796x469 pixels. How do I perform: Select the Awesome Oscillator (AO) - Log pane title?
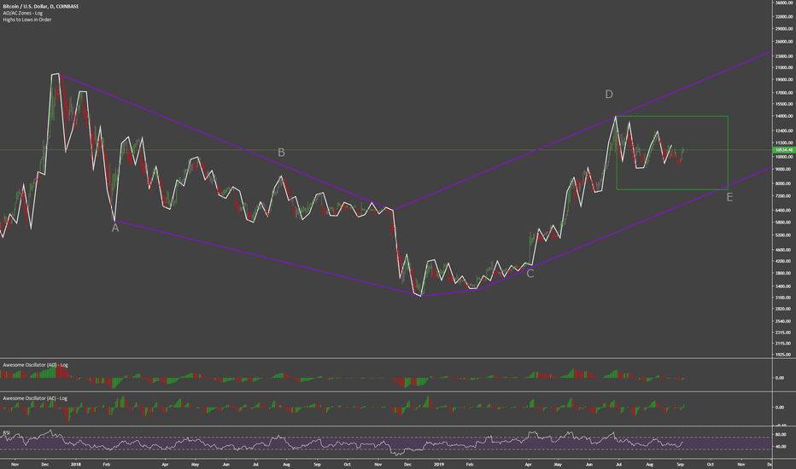tap(36, 365)
